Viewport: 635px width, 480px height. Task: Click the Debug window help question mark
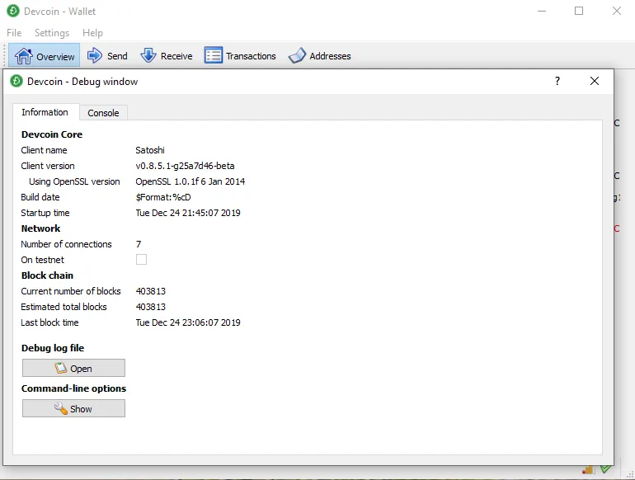coord(557,81)
